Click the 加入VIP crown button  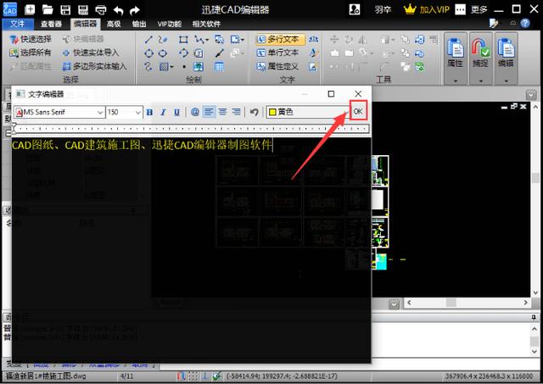coord(426,9)
